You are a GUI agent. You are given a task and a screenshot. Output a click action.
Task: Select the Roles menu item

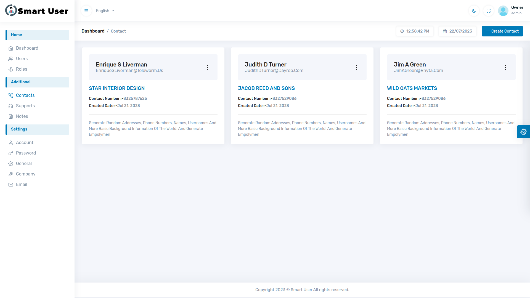point(21,69)
